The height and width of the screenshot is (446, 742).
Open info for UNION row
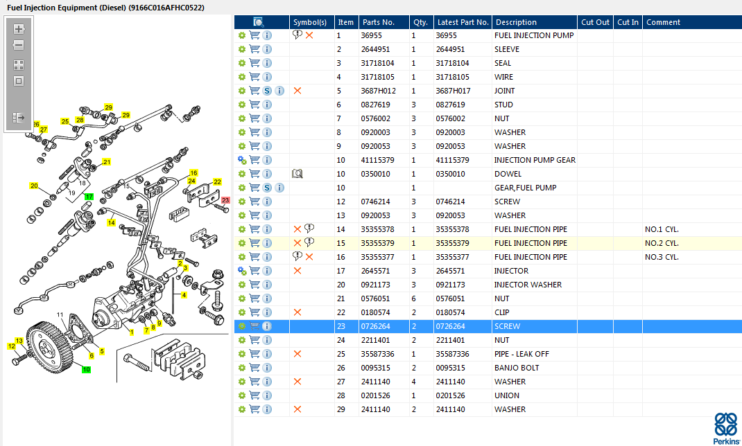click(x=267, y=395)
